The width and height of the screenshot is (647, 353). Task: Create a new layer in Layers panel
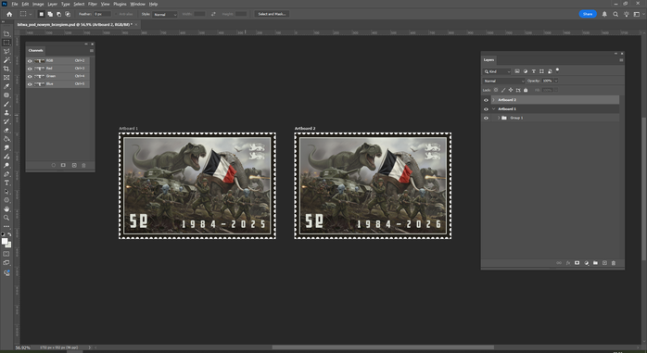coord(604,263)
